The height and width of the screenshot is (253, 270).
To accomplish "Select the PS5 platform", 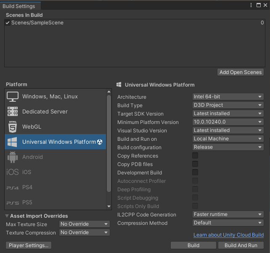I will (x=56, y=203).
